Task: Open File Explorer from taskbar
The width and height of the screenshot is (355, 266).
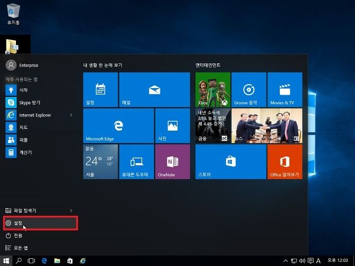Action: [x=57, y=261]
